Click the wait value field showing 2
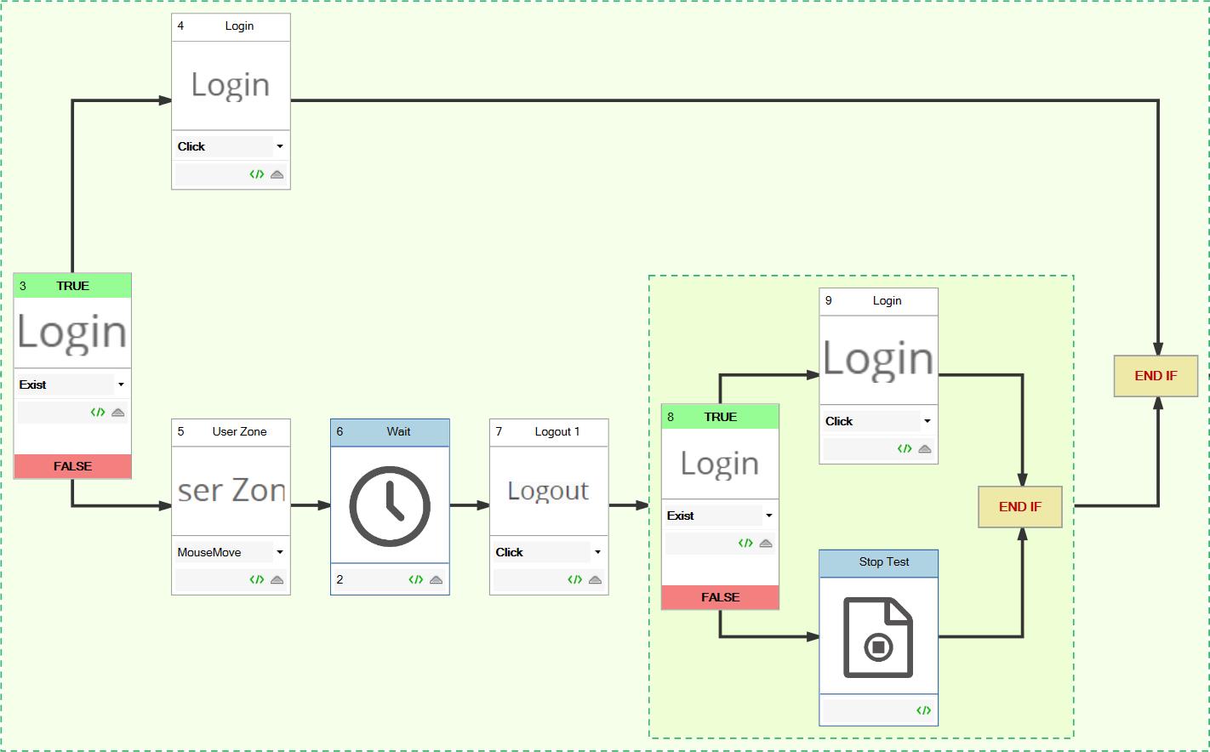1210x752 pixels. click(x=366, y=580)
